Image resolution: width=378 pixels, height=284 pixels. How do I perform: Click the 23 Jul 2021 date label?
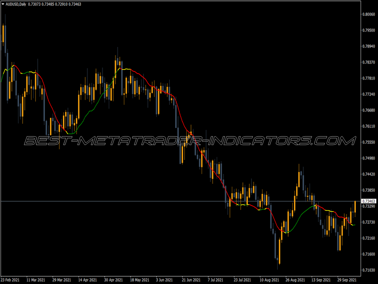(x=242, y=280)
